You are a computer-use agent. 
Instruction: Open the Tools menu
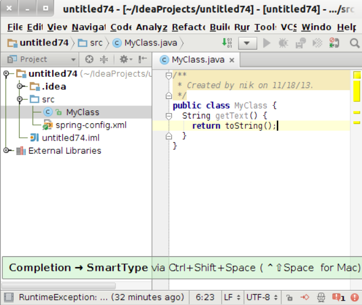pos(265,27)
